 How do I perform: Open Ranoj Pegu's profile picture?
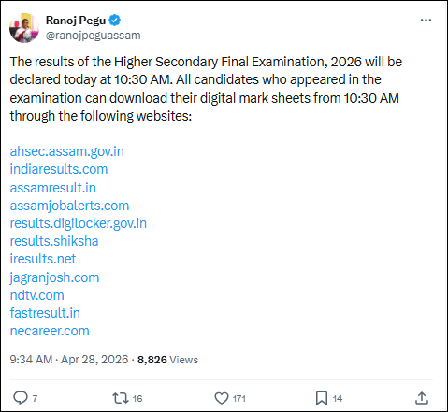[x=24, y=28]
